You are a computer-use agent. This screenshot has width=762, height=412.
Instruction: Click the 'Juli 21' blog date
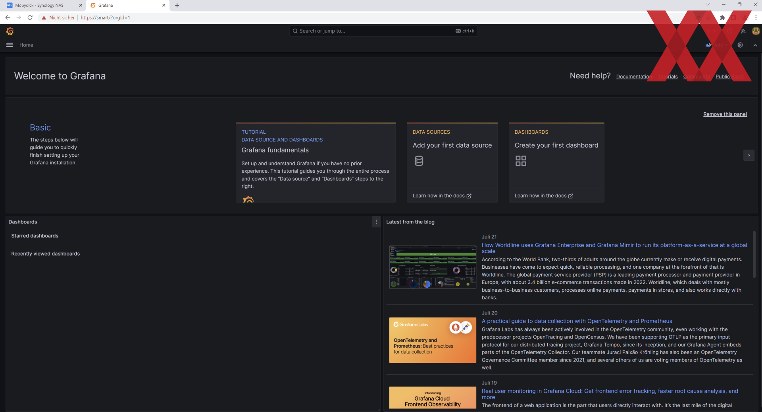coord(489,237)
